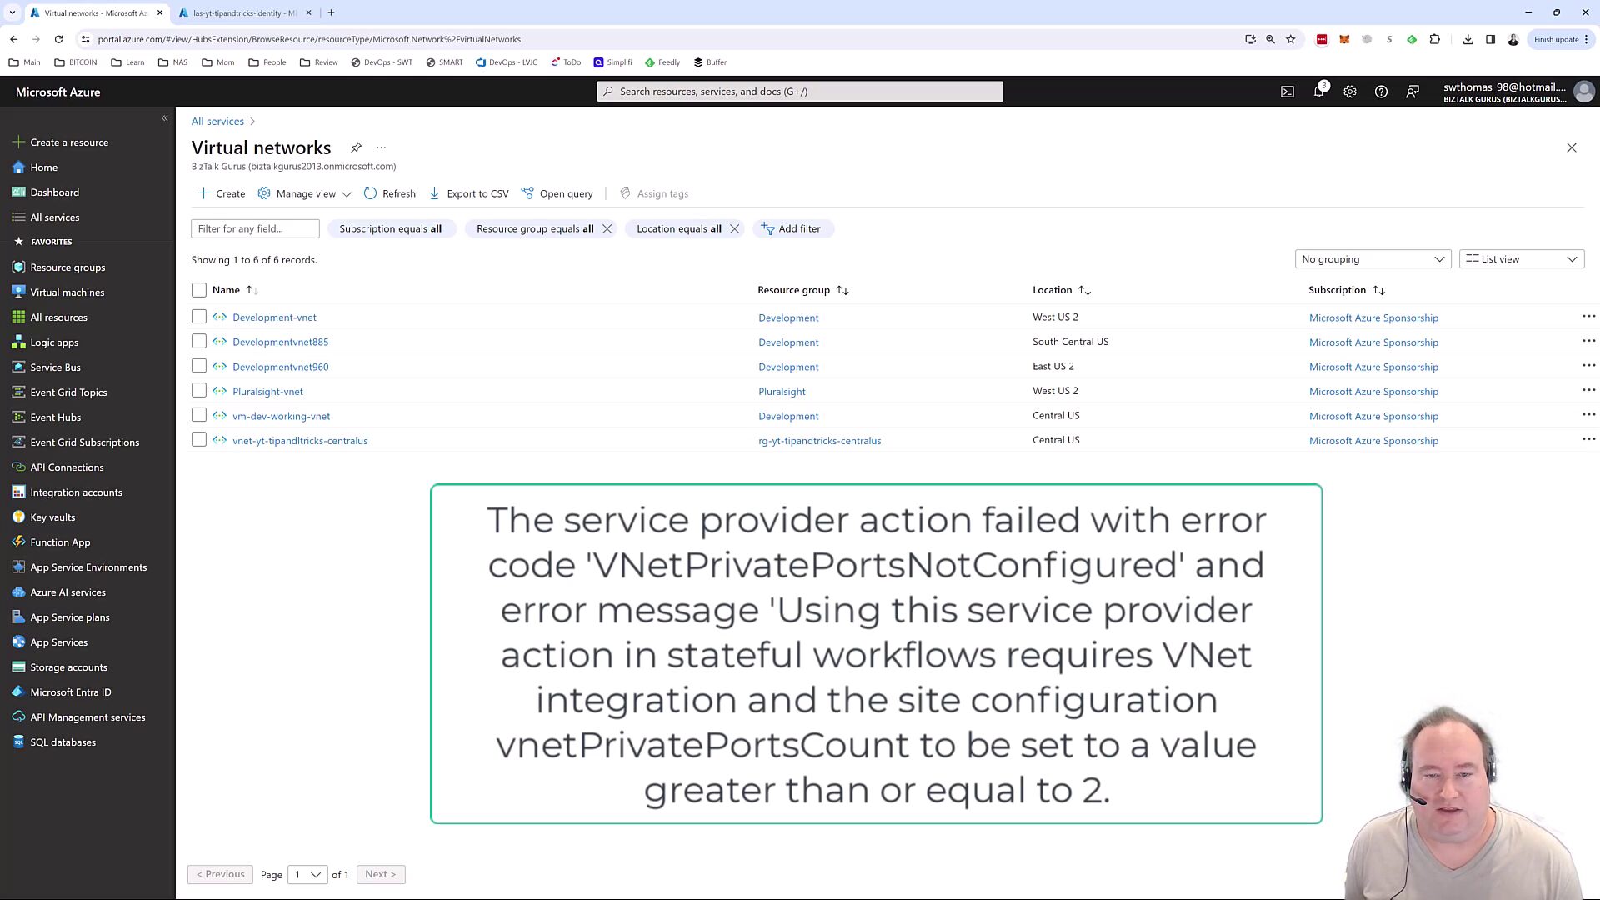Open the vm-dev-working-vnet link
The width and height of the screenshot is (1600, 900).
282,416
